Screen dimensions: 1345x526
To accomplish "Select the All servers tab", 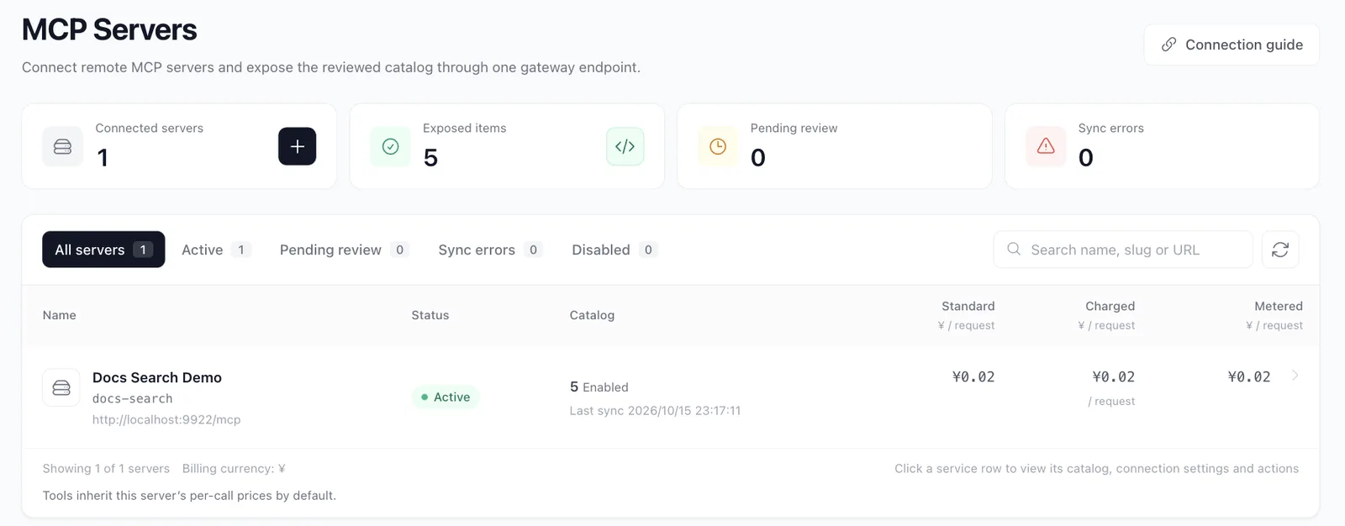I will 103,250.
